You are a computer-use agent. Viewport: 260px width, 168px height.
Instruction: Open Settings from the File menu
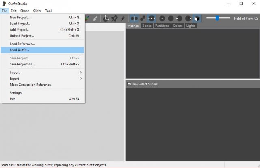tap(15, 93)
